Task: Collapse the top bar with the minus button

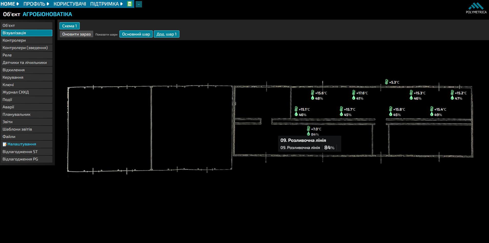Action: (x=139, y=4)
